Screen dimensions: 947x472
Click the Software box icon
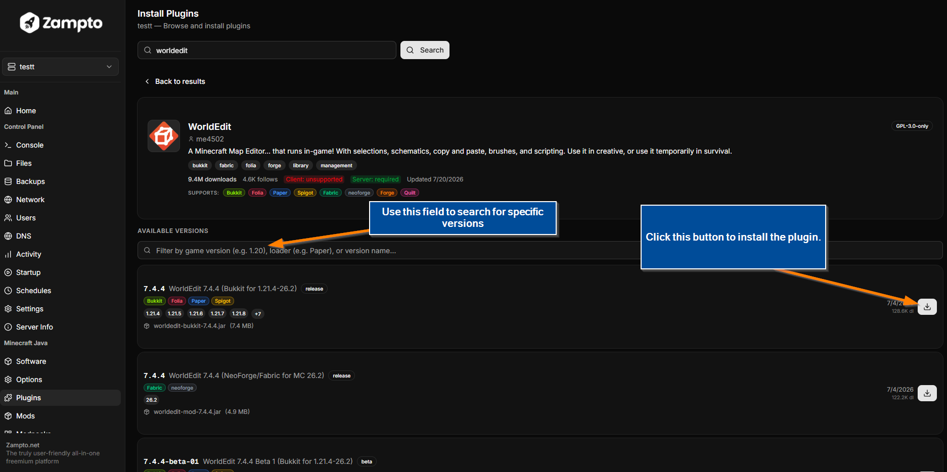coord(8,361)
